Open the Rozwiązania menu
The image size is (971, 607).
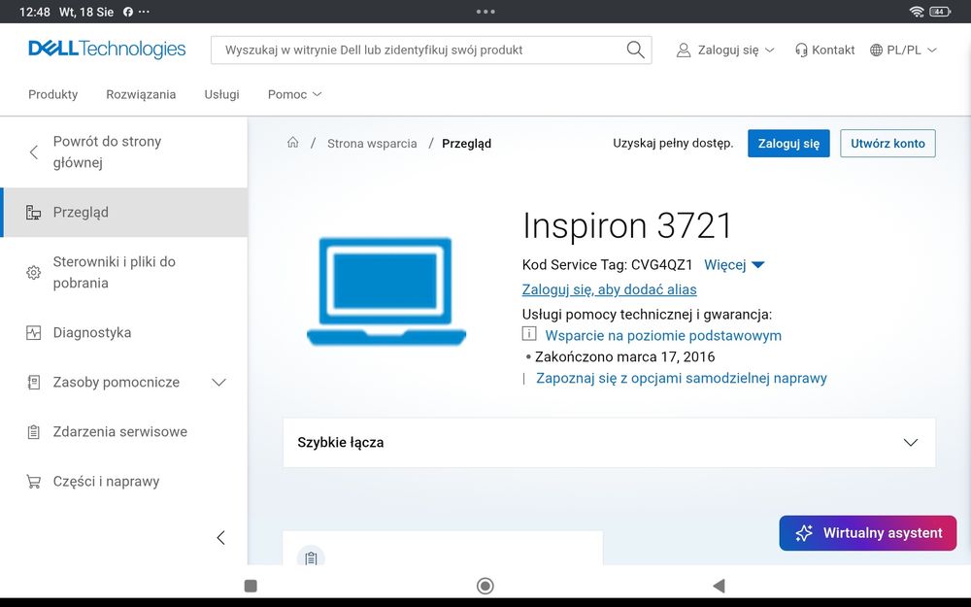click(141, 94)
